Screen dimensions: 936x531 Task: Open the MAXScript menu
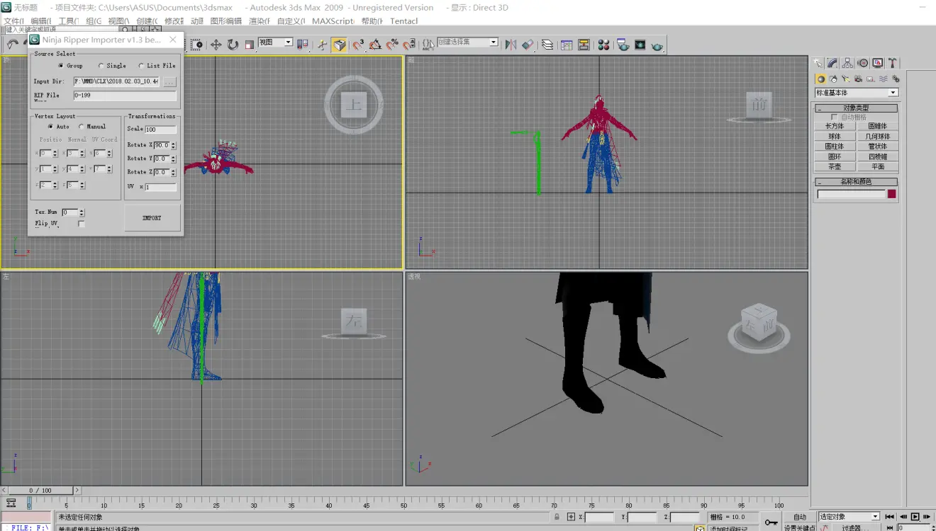pos(333,21)
